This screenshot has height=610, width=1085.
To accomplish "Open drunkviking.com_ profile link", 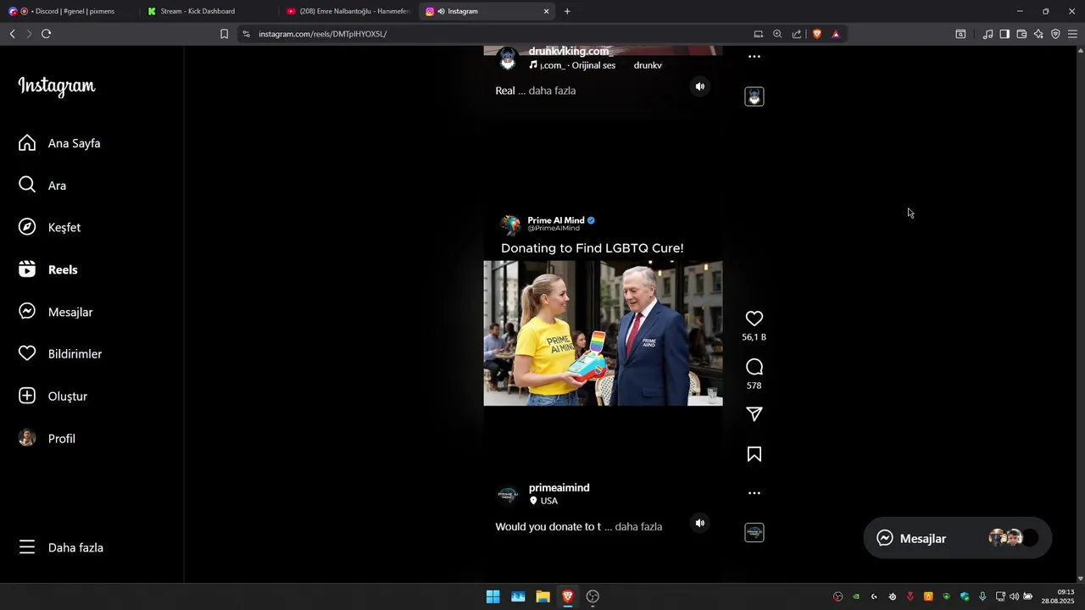I will point(570,52).
